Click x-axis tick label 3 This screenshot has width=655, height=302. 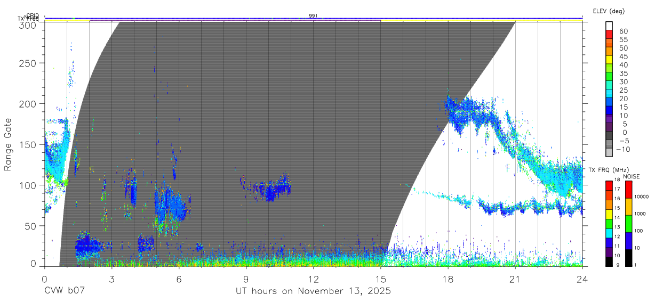pyautogui.click(x=111, y=279)
